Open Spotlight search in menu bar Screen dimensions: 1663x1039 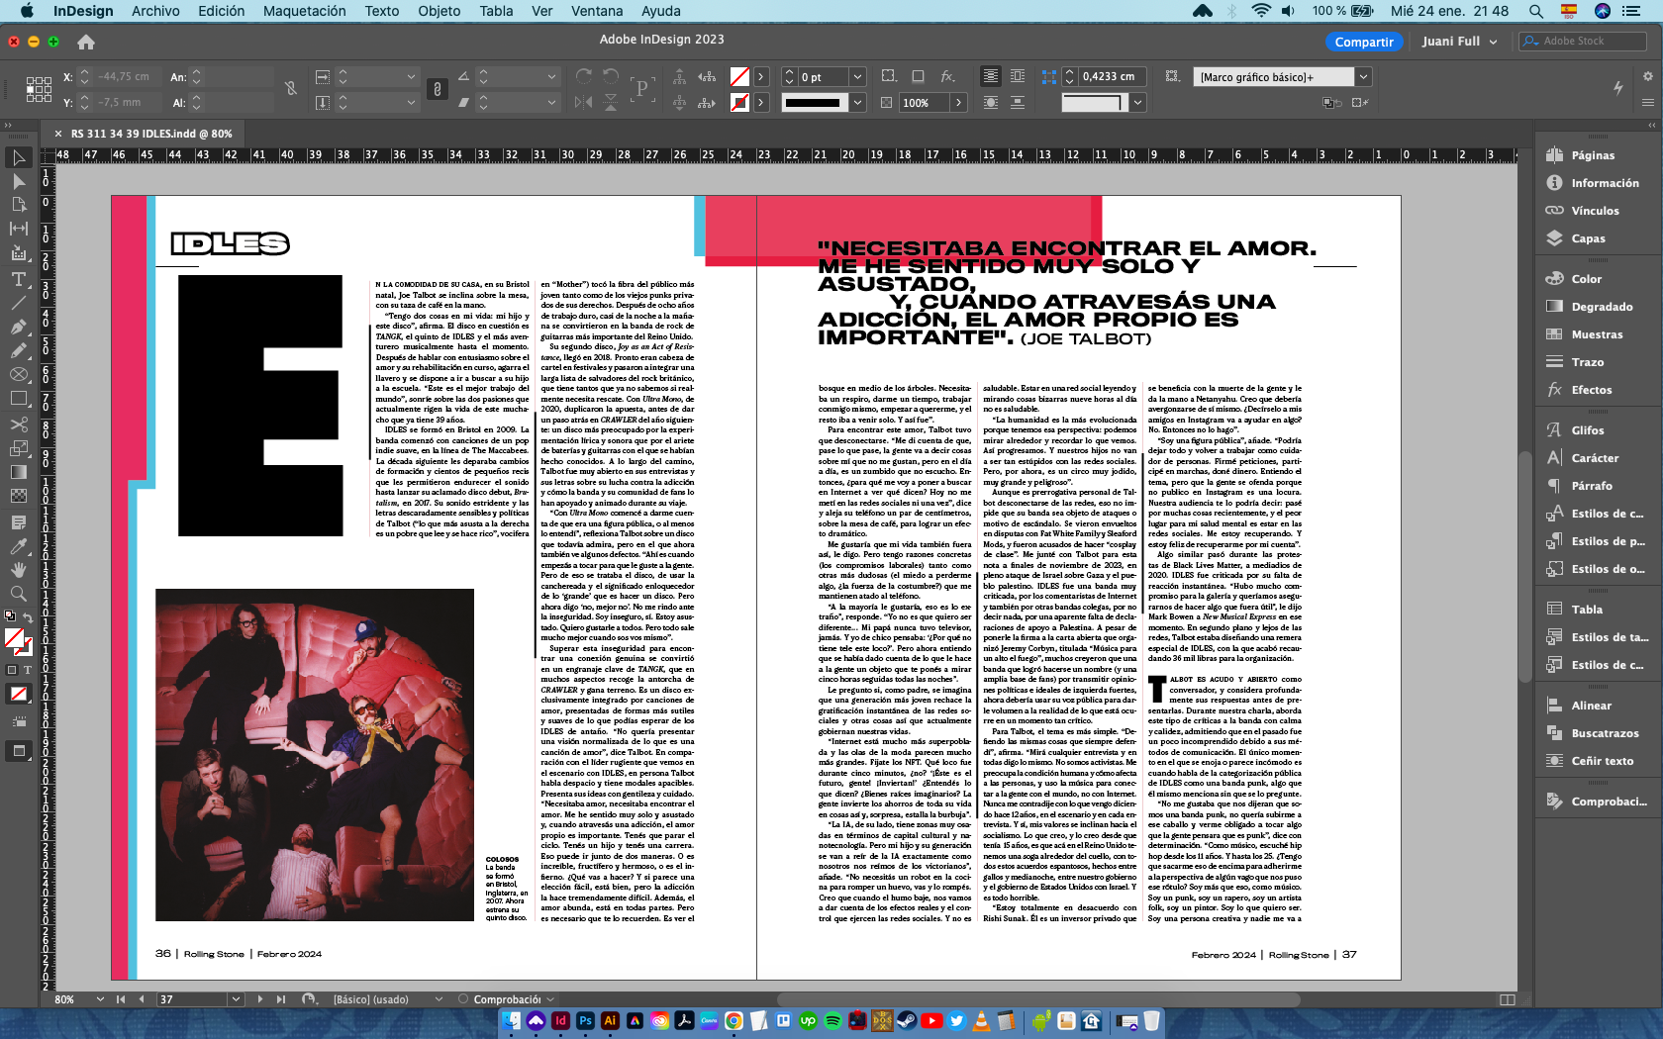point(1536,11)
